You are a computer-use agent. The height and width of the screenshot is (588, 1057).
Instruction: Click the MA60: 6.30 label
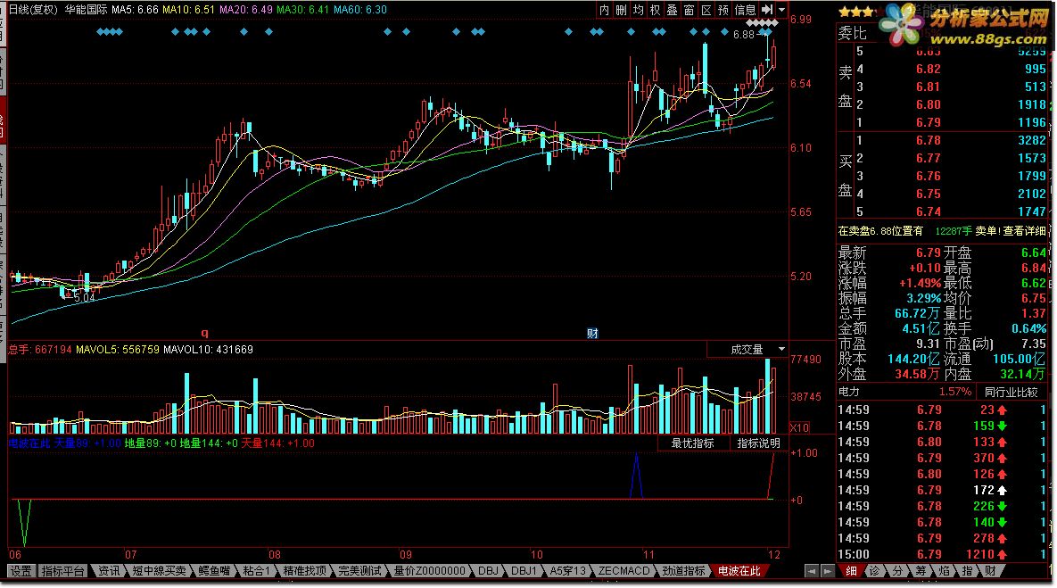360,10
